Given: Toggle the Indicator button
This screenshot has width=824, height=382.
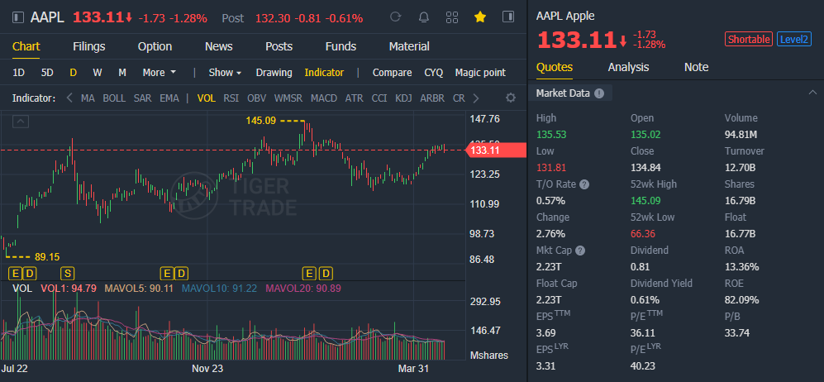Looking at the screenshot, I should point(324,73).
